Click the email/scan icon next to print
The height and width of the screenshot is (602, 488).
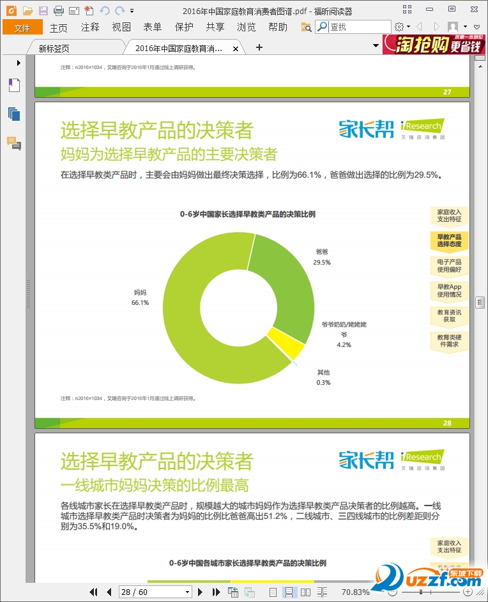point(74,11)
